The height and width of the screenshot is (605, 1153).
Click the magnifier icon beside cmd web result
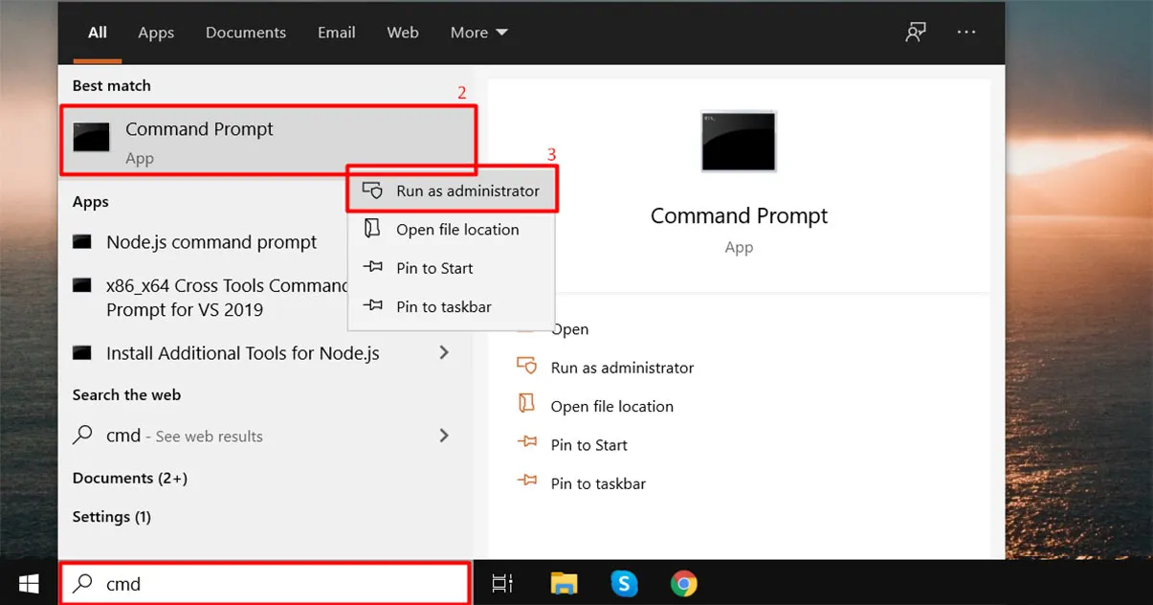84,436
